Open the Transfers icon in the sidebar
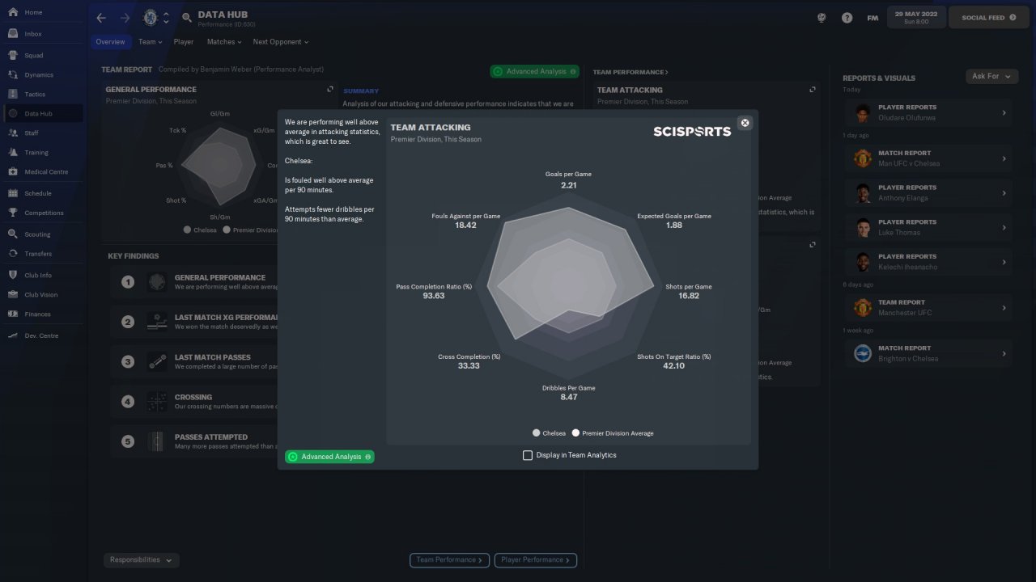 [x=13, y=253]
